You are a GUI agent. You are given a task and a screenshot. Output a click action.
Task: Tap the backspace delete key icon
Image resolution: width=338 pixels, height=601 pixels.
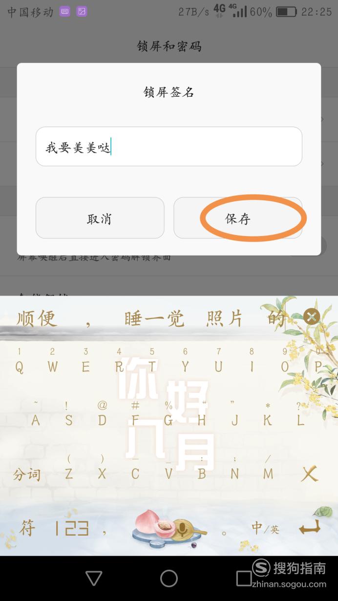point(310,473)
